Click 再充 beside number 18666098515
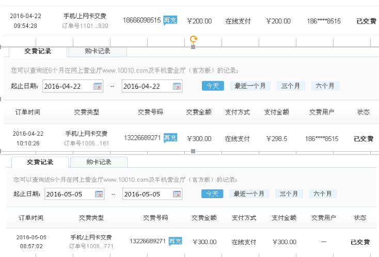 pos(170,21)
